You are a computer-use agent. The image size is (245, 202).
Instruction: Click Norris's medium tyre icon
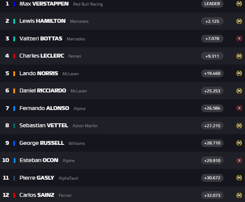(239, 73)
